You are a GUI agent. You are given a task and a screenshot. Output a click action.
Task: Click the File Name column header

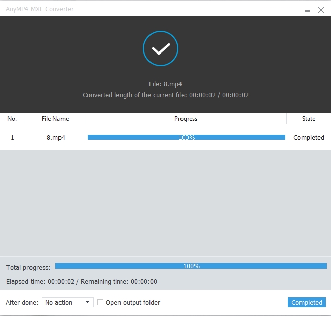click(55, 119)
